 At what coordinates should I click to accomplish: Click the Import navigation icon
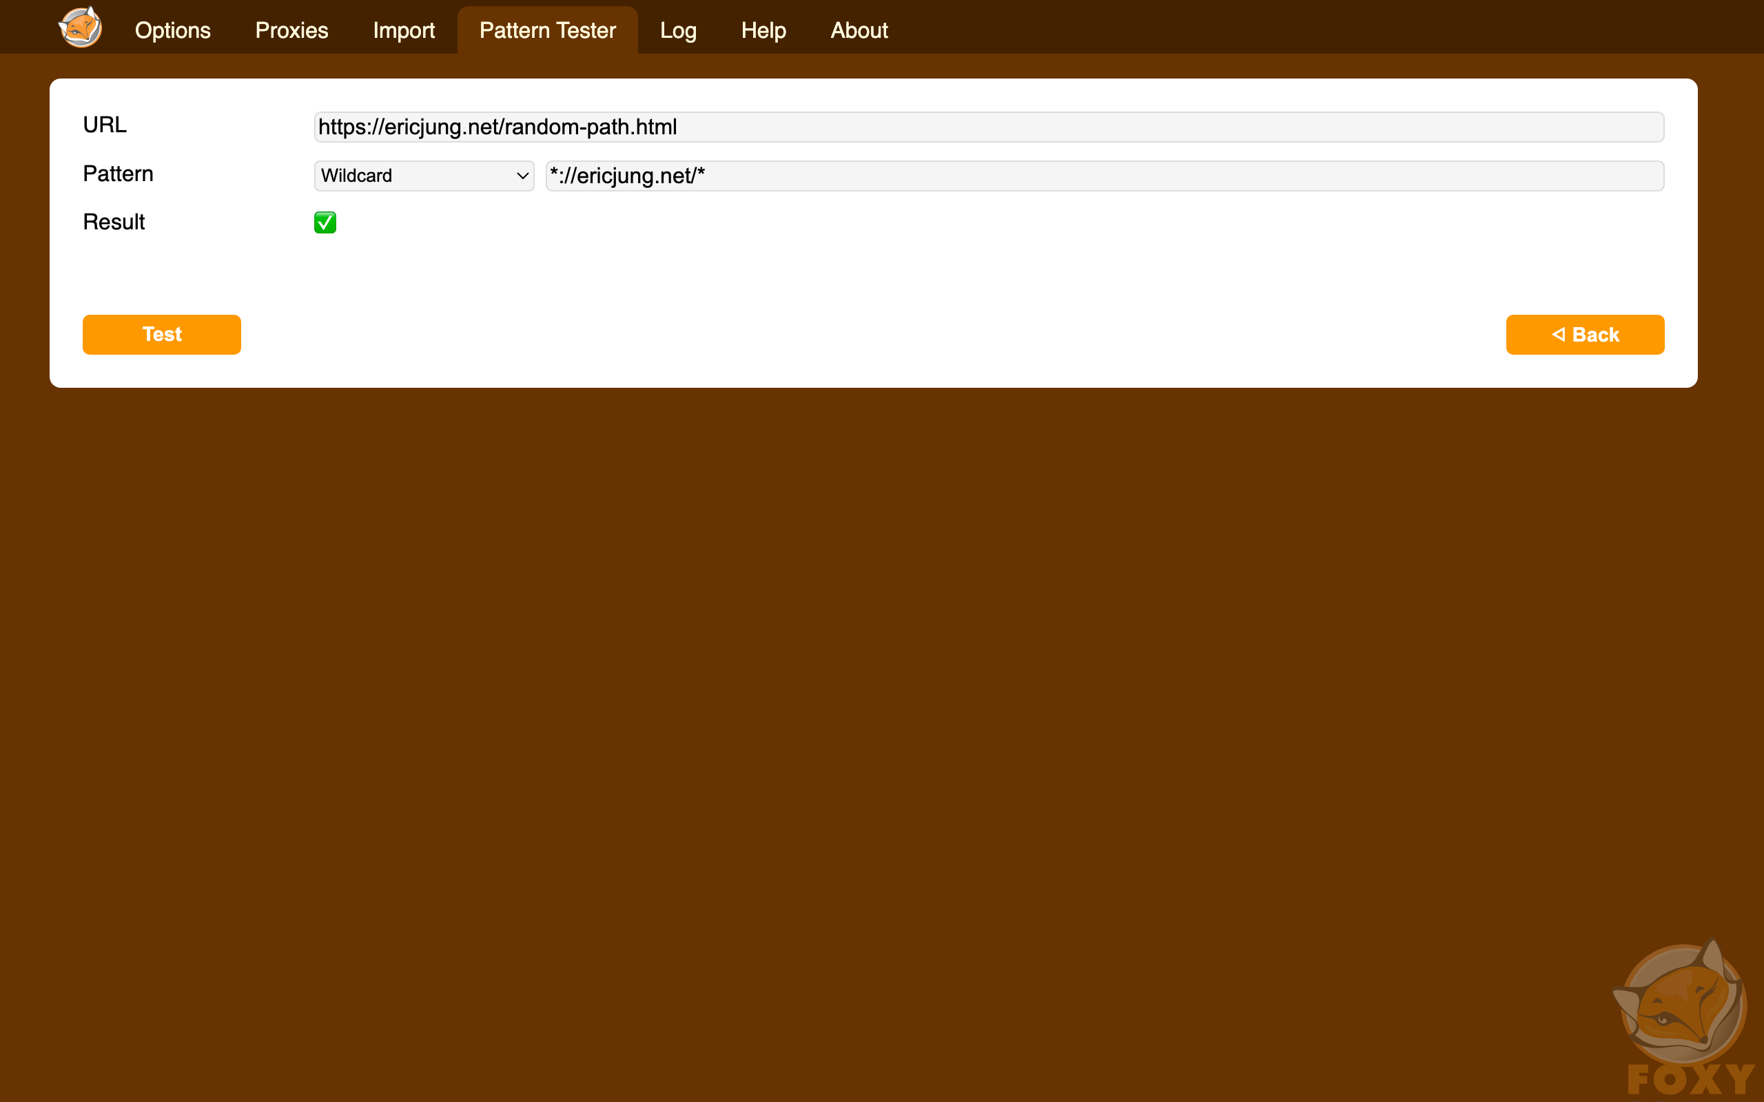[402, 30]
